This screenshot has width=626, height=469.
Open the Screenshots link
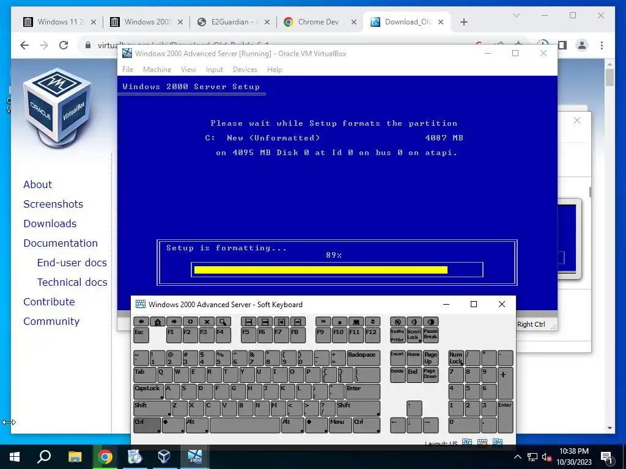tap(53, 204)
